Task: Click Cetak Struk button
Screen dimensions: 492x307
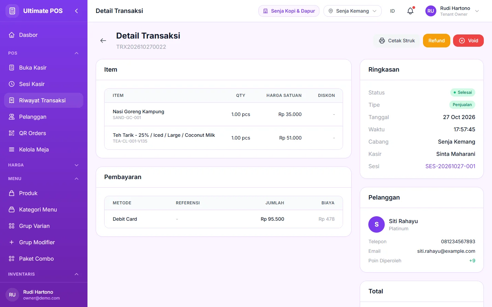Action: pos(397,41)
